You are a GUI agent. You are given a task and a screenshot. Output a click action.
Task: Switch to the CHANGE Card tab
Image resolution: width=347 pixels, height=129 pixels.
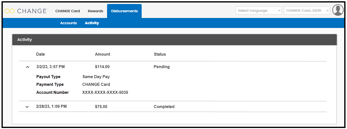click(x=68, y=11)
